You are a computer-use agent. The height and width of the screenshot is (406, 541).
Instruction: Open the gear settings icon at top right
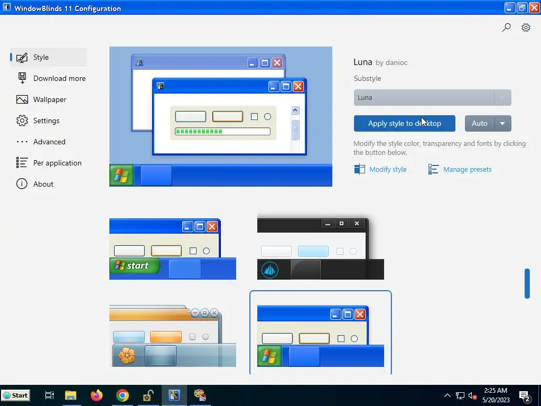pyautogui.click(x=526, y=27)
